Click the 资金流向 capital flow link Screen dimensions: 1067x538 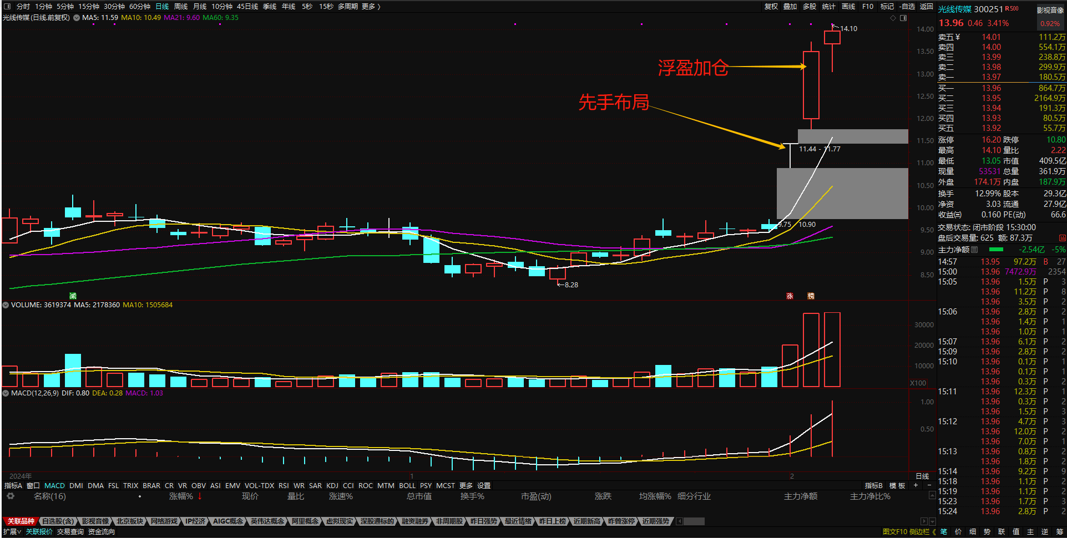[102, 531]
